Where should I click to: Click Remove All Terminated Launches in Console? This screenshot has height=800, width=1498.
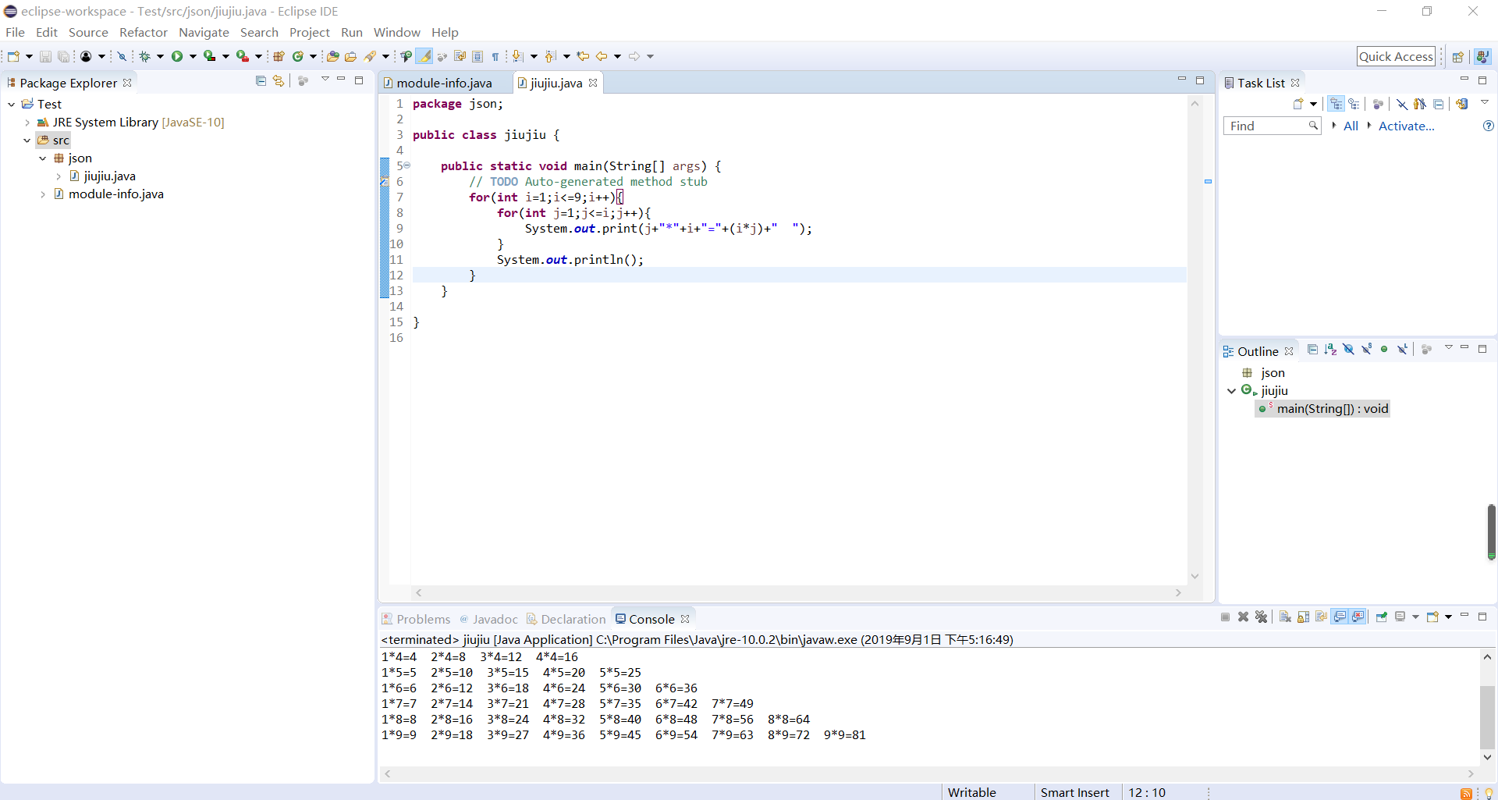(x=1262, y=617)
